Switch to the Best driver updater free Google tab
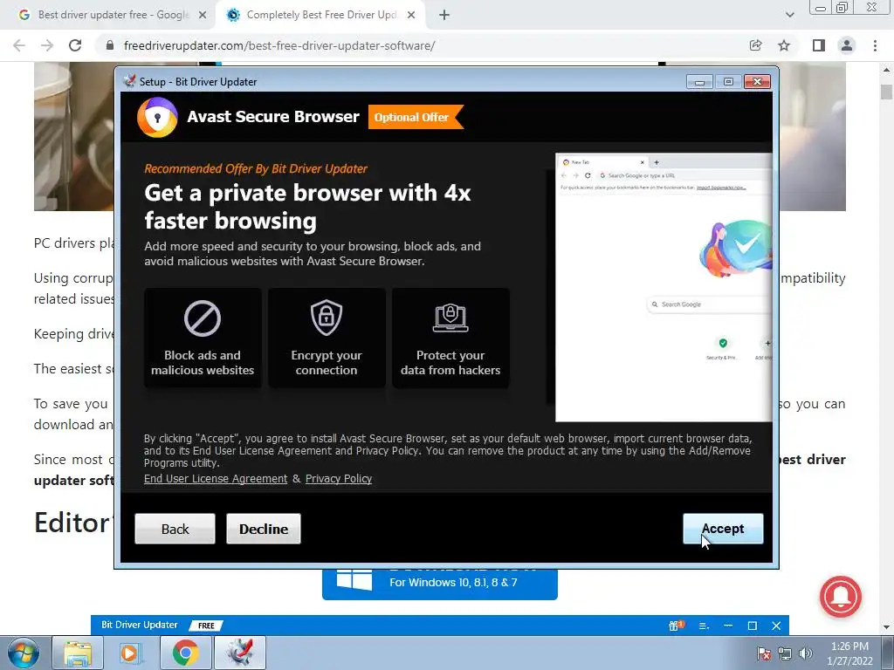The height and width of the screenshot is (670, 894). tap(113, 15)
